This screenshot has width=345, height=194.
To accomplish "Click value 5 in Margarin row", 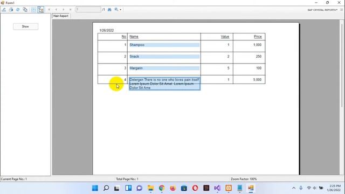I will coord(228,68).
